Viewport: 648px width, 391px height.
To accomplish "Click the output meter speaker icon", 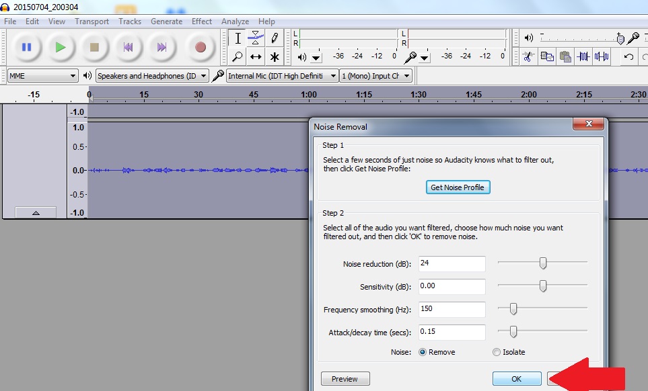I will click(302, 57).
